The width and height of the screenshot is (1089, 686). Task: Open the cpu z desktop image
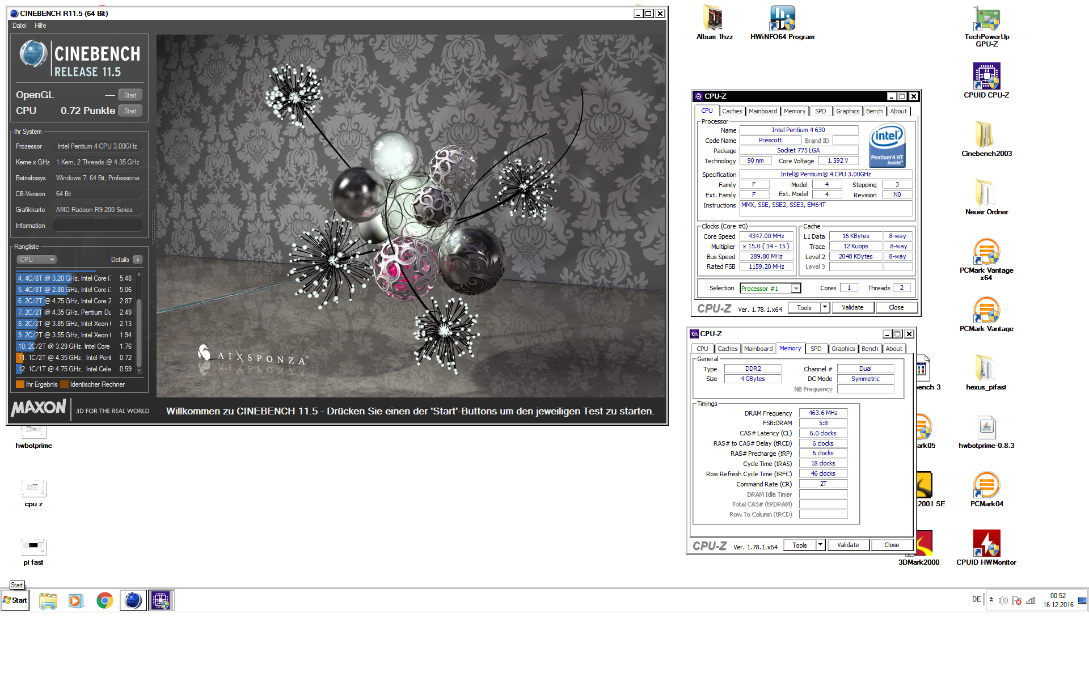(33, 492)
